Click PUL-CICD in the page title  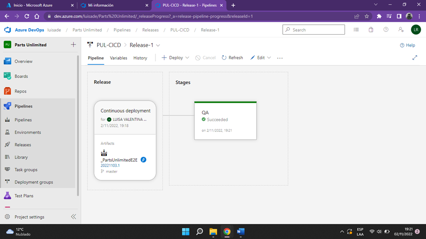[x=109, y=45]
